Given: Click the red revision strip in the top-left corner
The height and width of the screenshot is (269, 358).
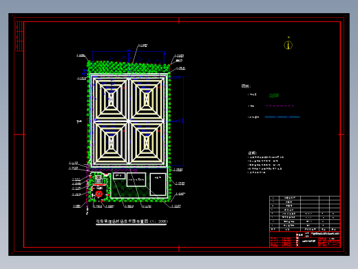Looking at the screenshot, I should click(19, 36).
